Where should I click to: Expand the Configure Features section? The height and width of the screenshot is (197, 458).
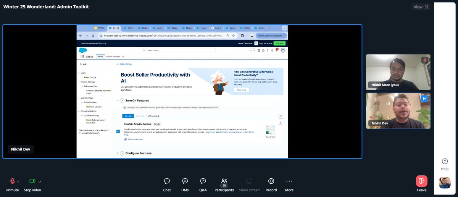point(118,153)
